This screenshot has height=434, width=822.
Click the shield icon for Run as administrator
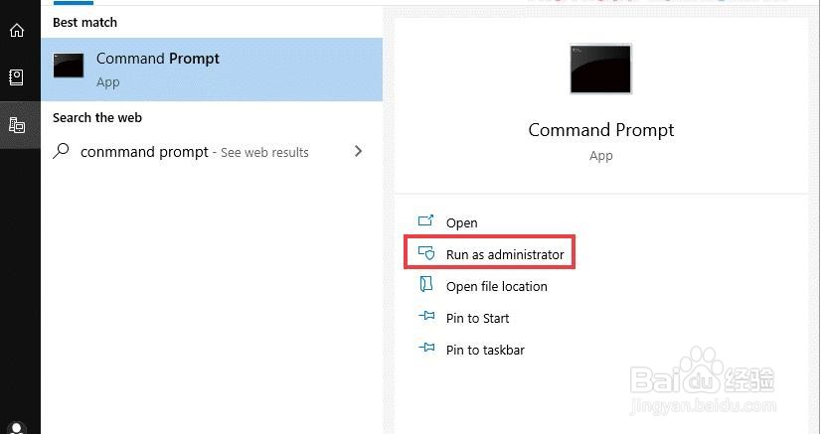click(426, 253)
